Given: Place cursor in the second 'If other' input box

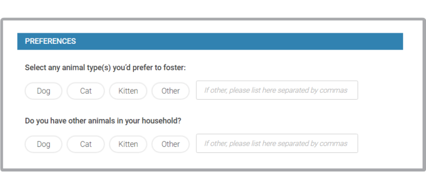Looking at the screenshot, I should 277,143.
